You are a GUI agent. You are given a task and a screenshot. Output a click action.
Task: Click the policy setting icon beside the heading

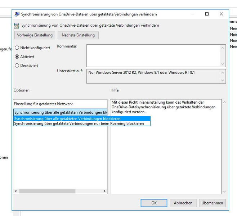[x=17, y=26]
